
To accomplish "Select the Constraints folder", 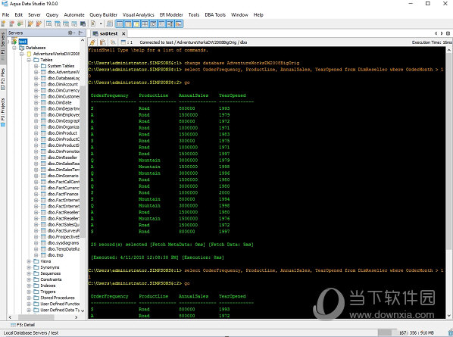I will 51,279.
